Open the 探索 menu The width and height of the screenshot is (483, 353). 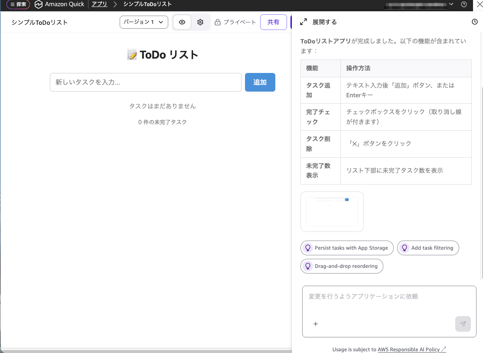(x=18, y=4)
